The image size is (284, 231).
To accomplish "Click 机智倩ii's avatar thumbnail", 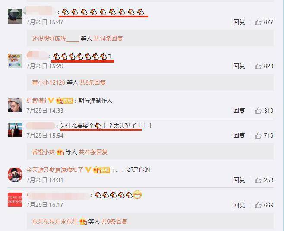I will tap(15, 105).
